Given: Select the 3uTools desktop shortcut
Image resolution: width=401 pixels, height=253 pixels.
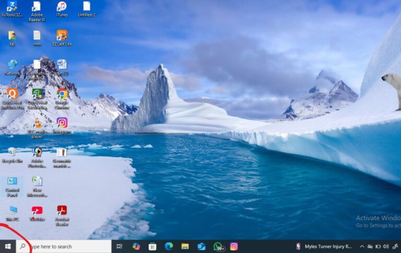Looking at the screenshot, I should click(x=11, y=7).
